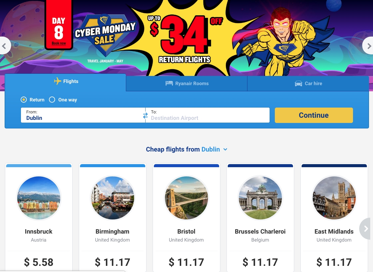Switch to the Ryanair Rooms tab
Image resolution: width=373 pixels, height=272 pixels.
tap(187, 84)
